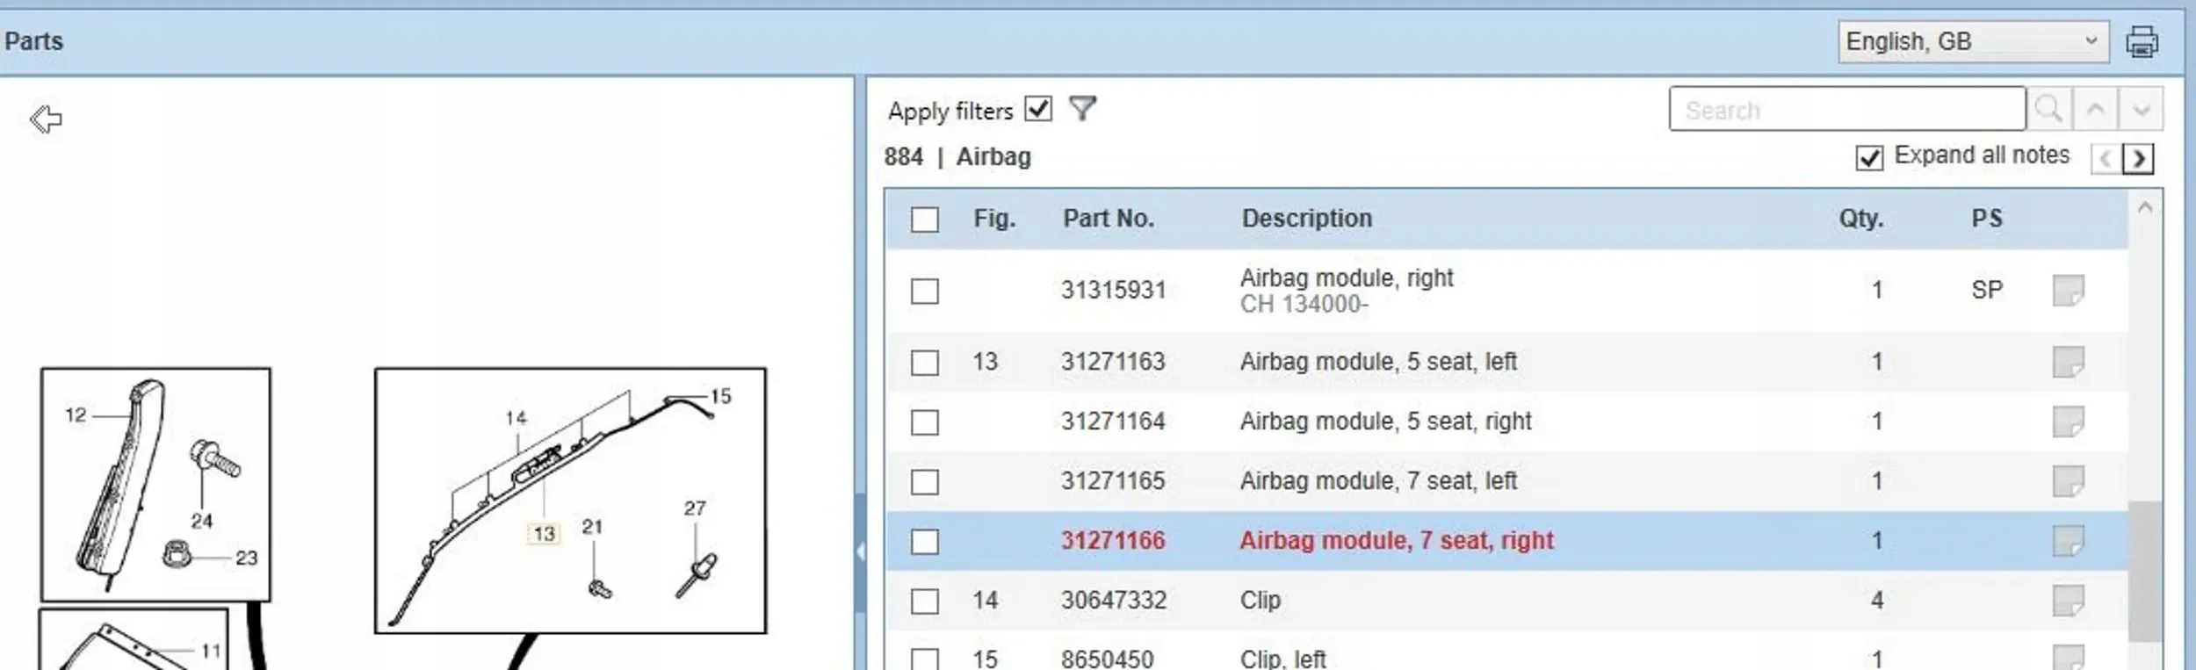Click the print icon
This screenshot has width=2196, height=670.
click(2142, 41)
